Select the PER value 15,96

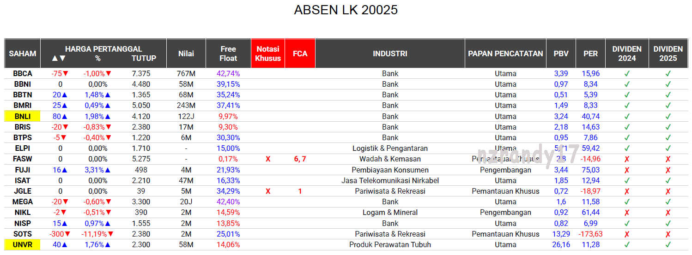pos(591,74)
